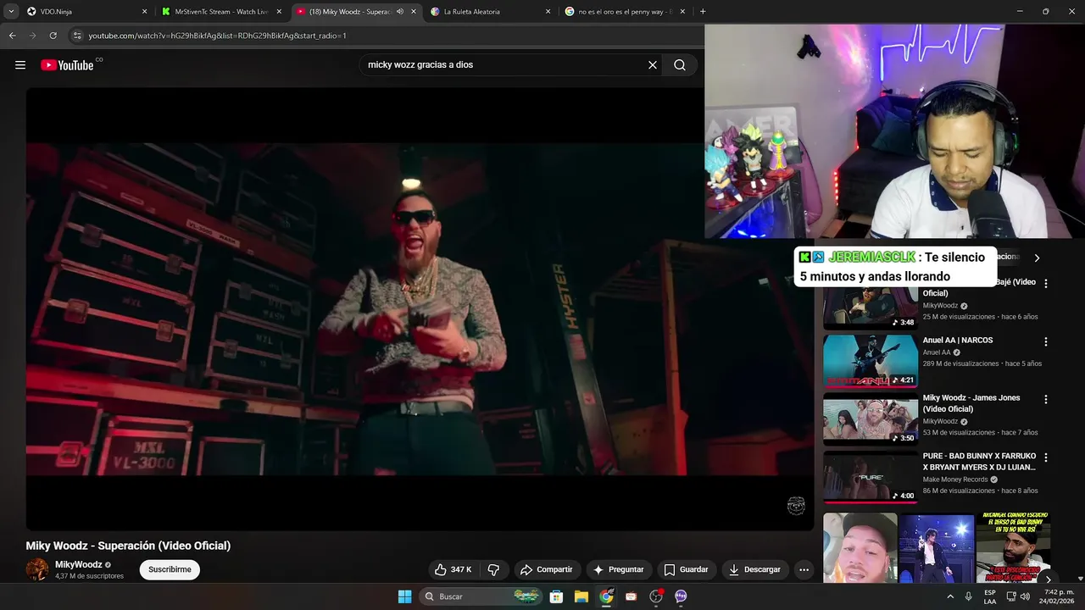This screenshot has height=610, width=1085.
Task: Change the ESP LAA keyboard language
Action: tap(990, 596)
